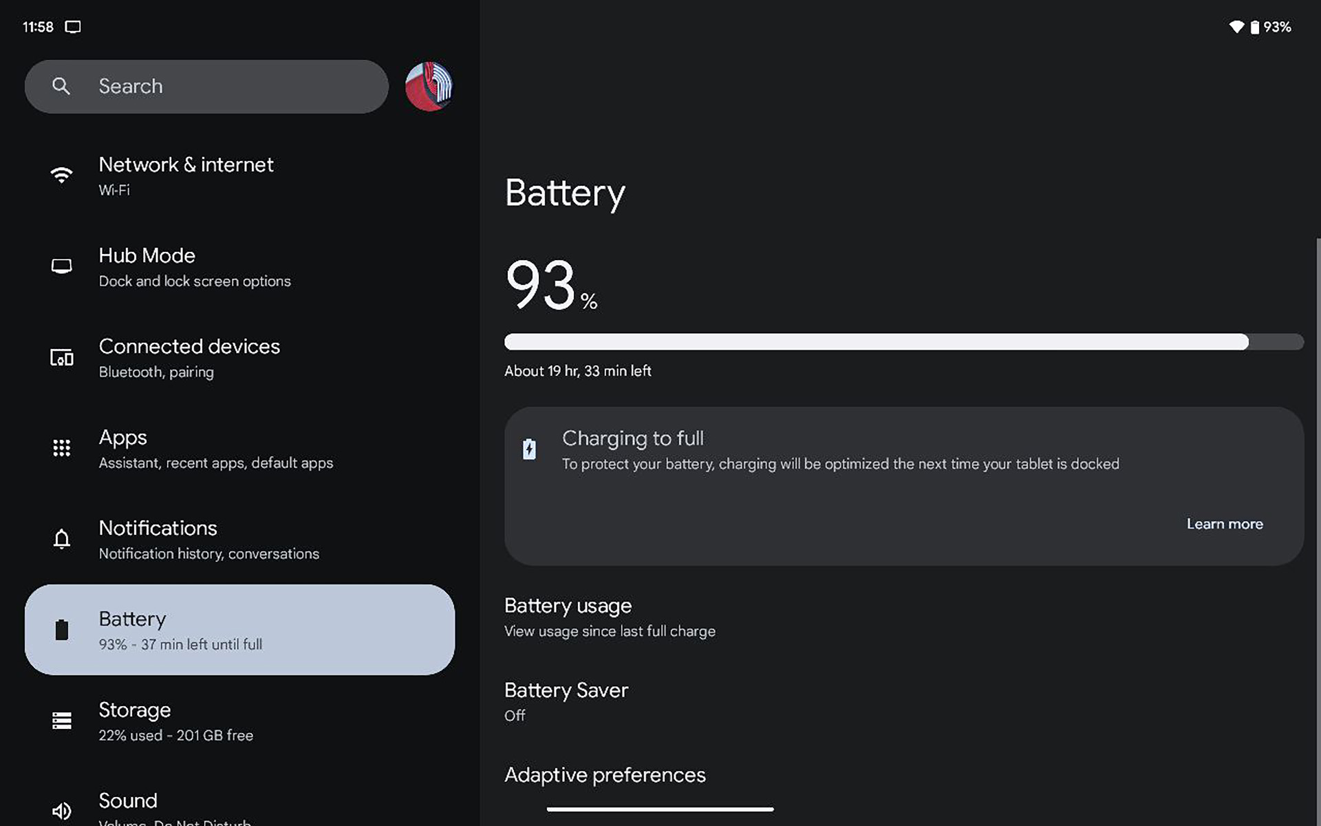Click the Storage icon in sidebar
Viewport: 1321px width, 826px height.
tap(62, 721)
